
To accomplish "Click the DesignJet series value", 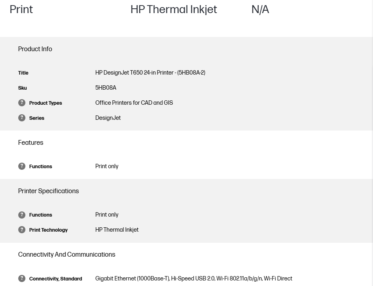I will 108,118.
